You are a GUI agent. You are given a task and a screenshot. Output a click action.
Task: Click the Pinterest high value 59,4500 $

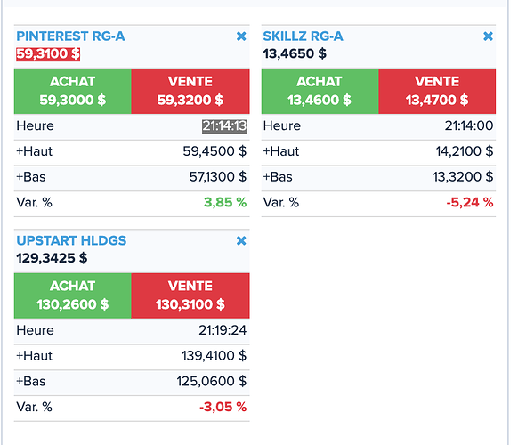pyautogui.click(x=214, y=151)
